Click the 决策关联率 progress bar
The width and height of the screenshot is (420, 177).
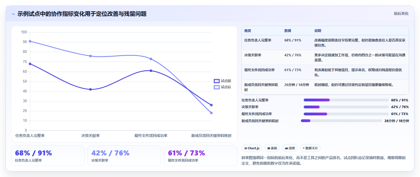point(346,107)
